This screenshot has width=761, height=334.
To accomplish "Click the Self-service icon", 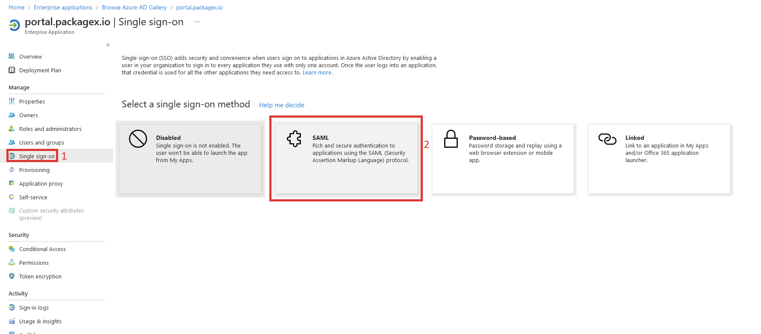I will (x=12, y=197).
